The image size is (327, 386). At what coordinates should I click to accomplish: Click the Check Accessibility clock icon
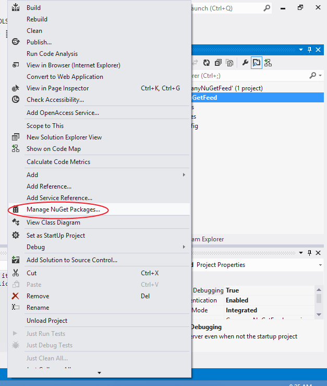16,99
